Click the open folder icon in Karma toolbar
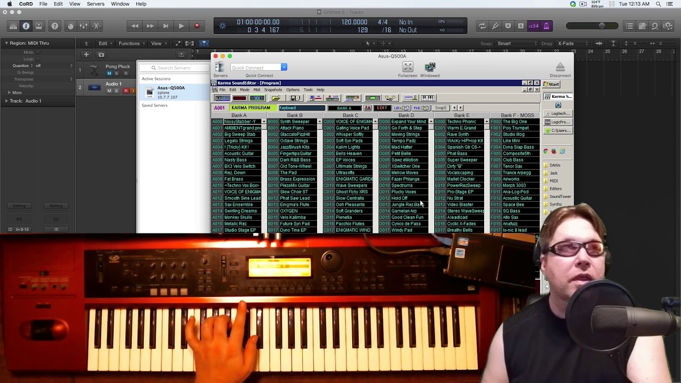The height and width of the screenshot is (383, 681). [276, 98]
